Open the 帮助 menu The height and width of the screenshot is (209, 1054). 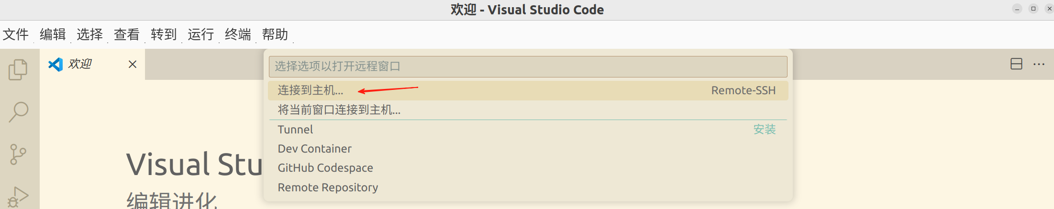(275, 34)
